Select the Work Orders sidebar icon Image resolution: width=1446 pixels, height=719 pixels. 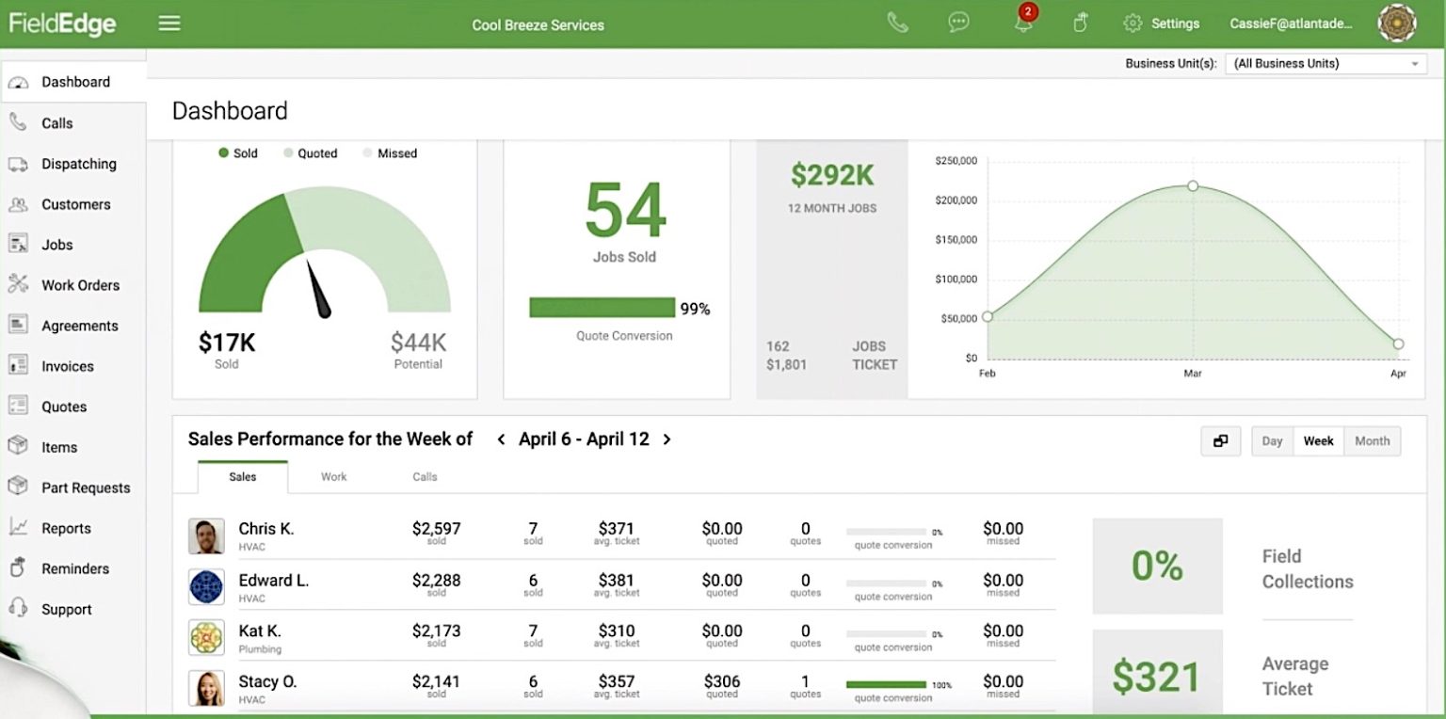tap(21, 285)
